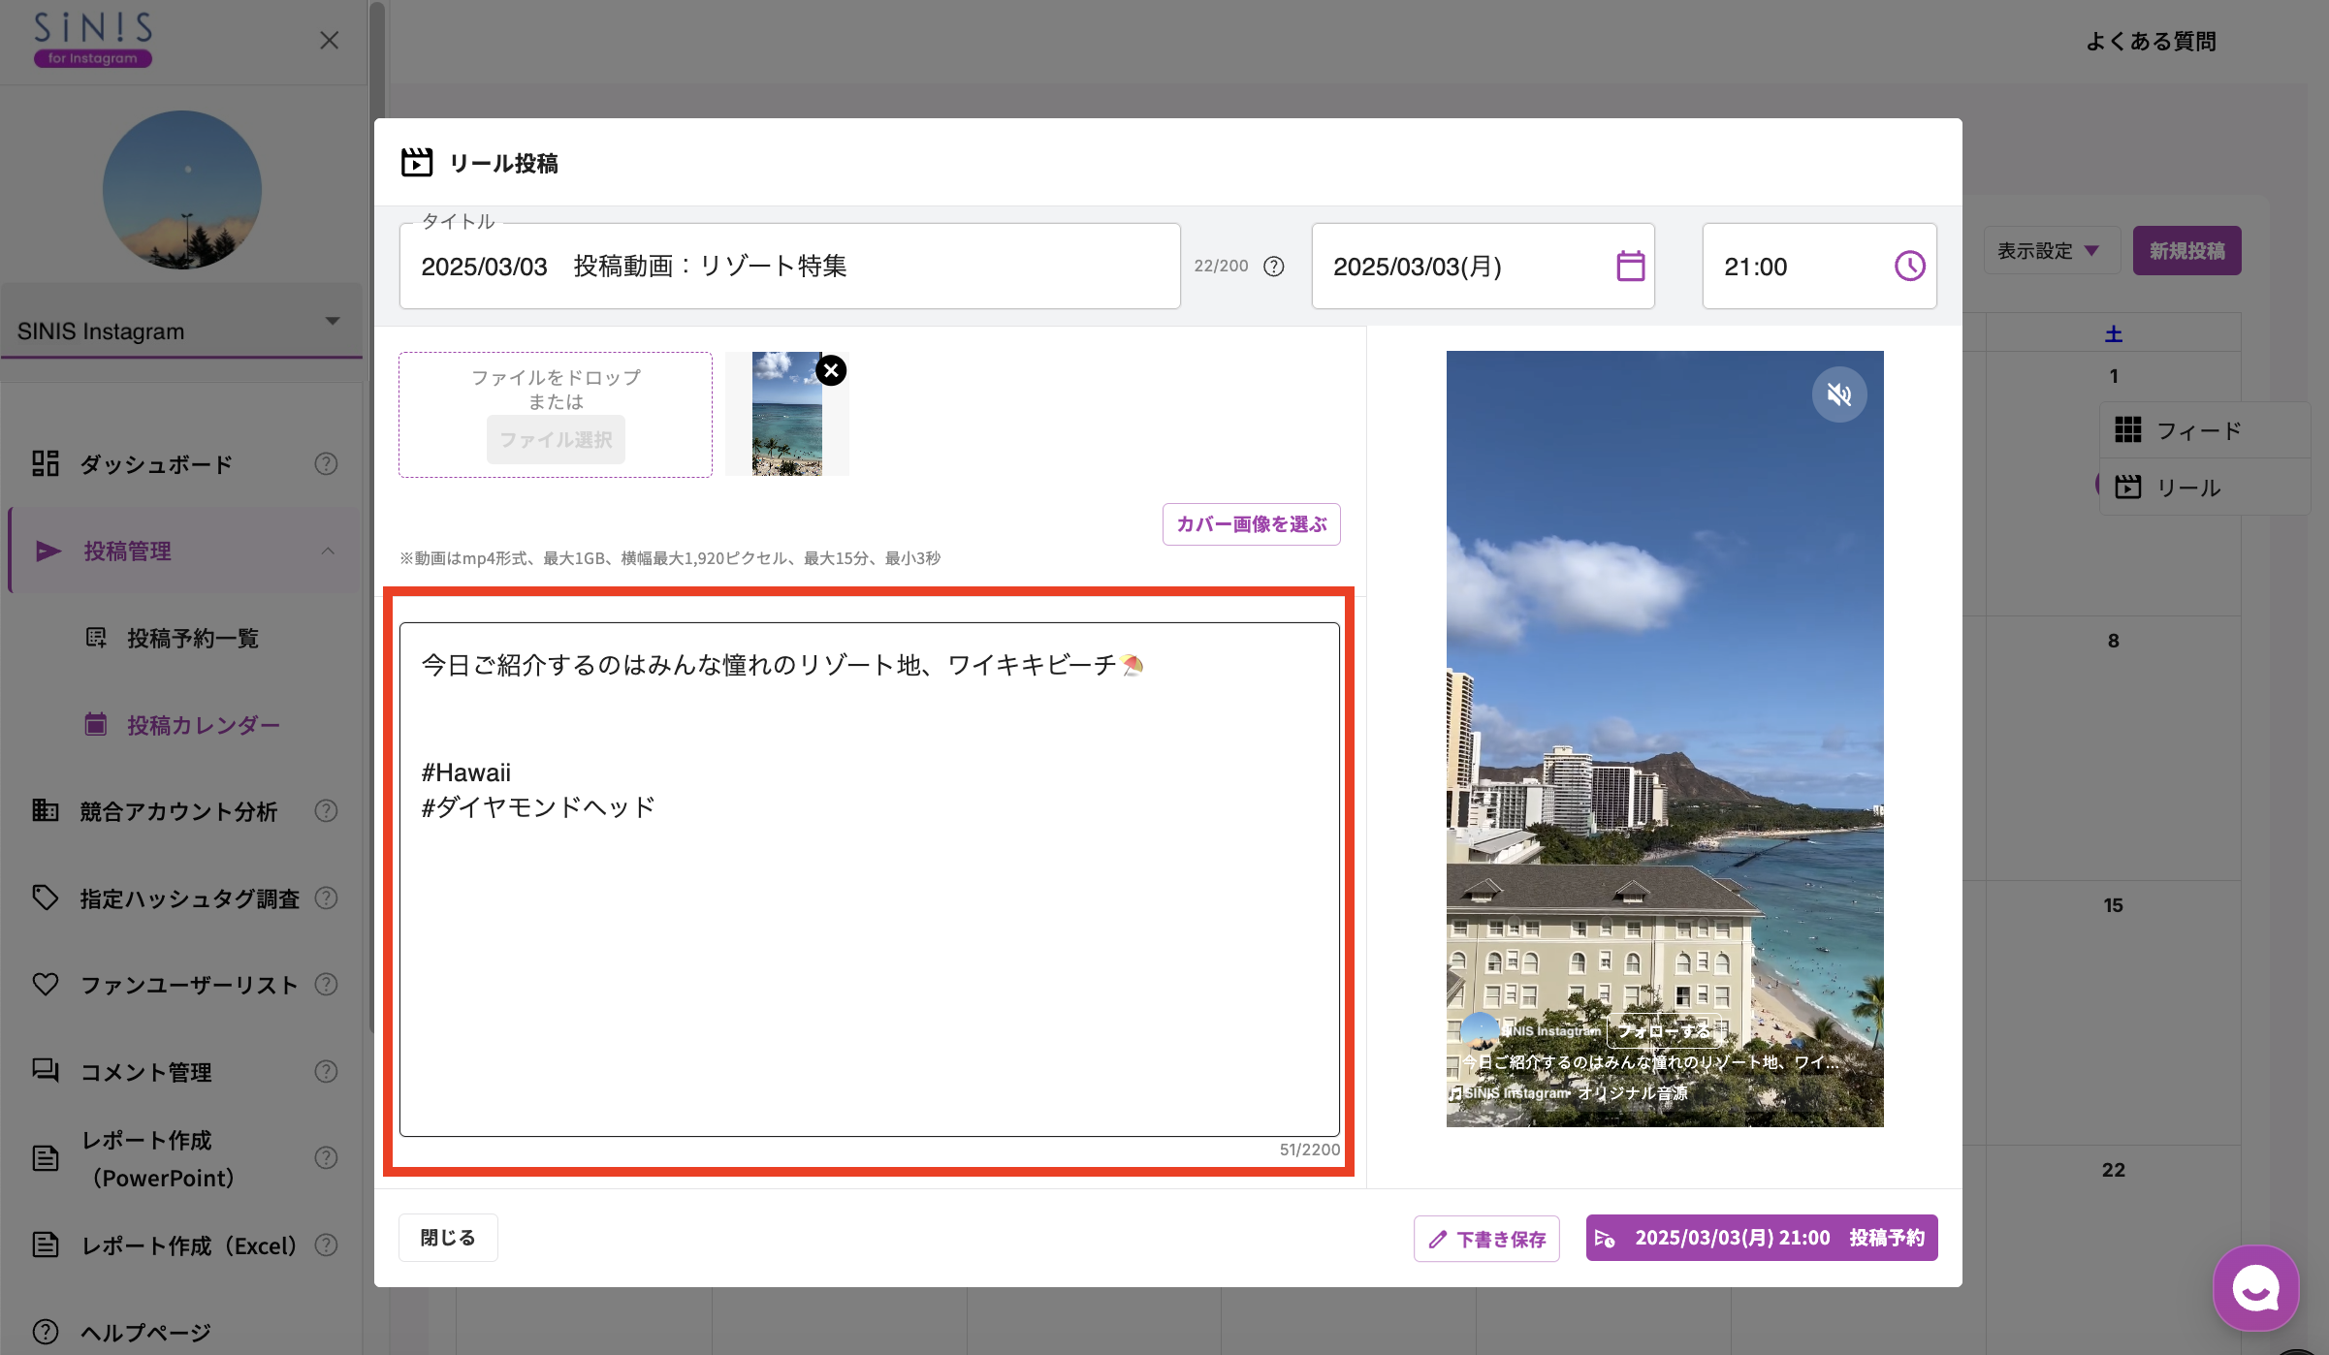Screen dimensions: 2329x1355
Task: Open the 表示設定 dropdown
Action: tap(2051, 250)
